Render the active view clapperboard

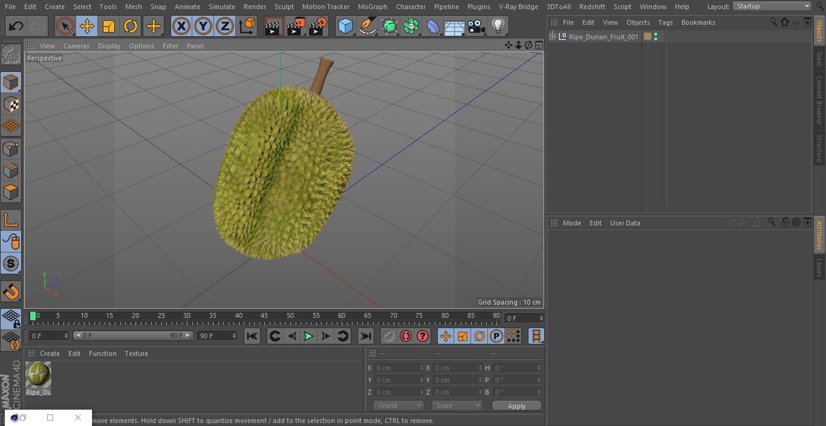(275, 27)
